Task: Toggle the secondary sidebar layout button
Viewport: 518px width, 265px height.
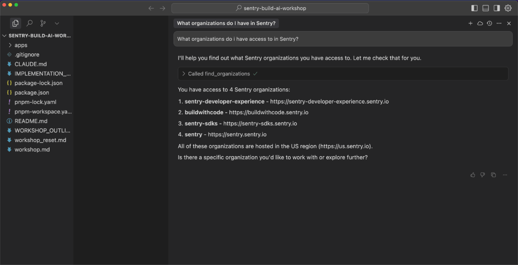Action: pyautogui.click(x=497, y=8)
